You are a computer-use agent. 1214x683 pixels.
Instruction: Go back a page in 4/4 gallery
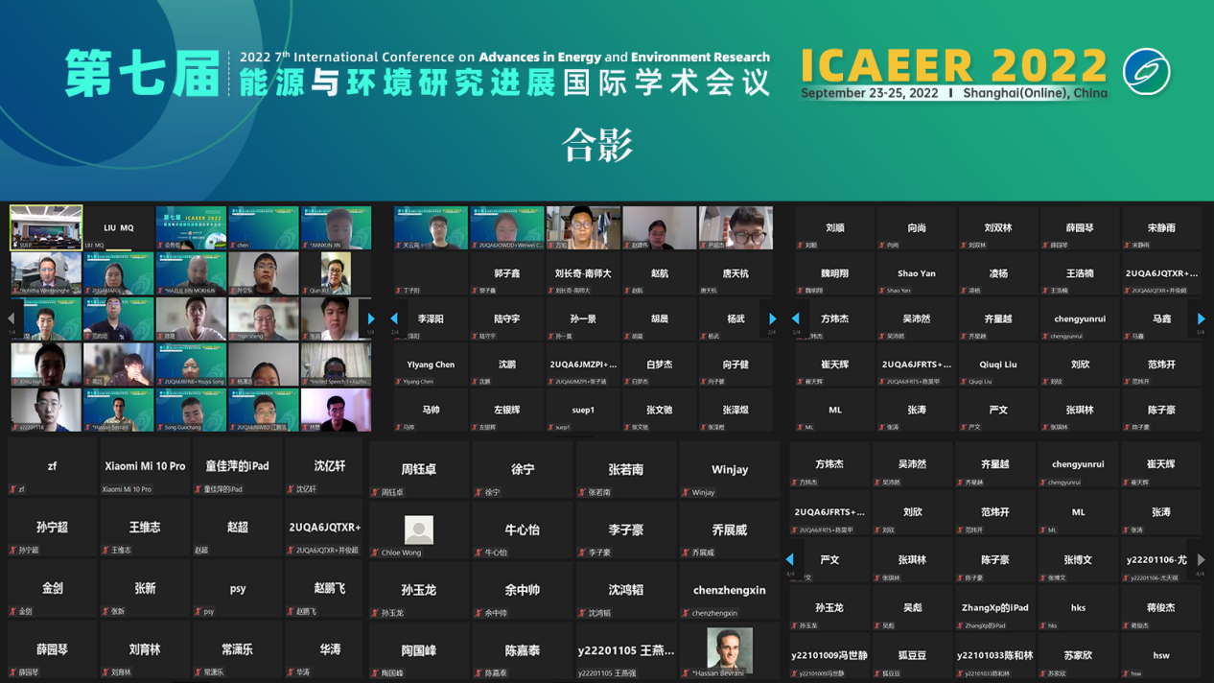coord(790,559)
